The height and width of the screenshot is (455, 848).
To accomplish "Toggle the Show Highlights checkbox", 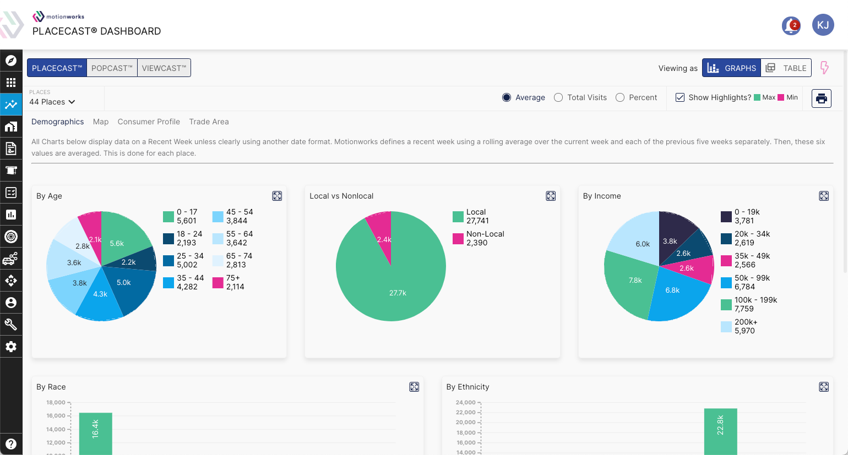I will (x=680, y=97).
